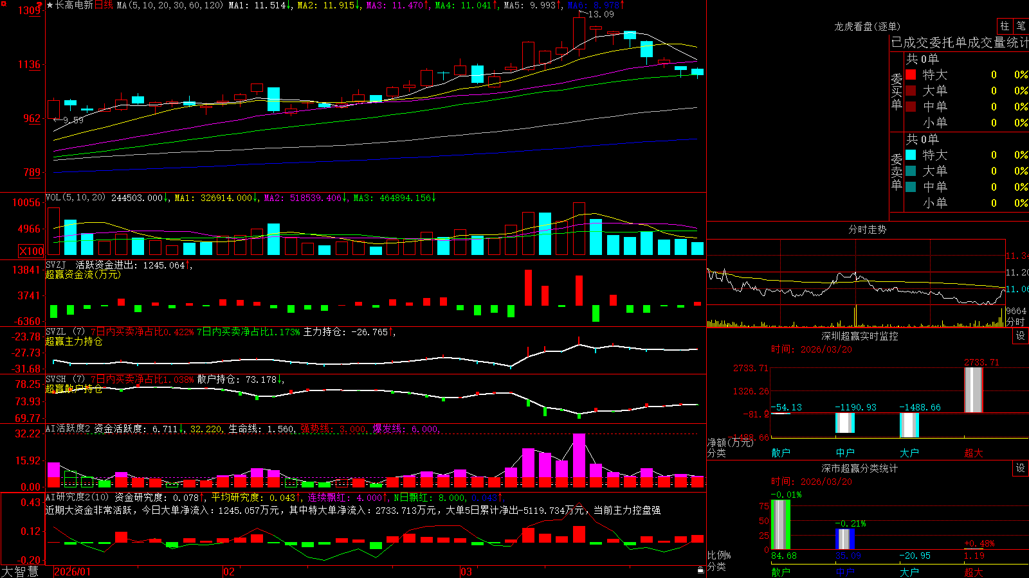The height and width of the screenshot is (578, 1029).
Task: Click the 9.59 low price annotation
Action: (73, 120)
